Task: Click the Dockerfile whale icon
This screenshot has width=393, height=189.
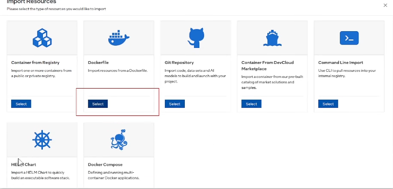Action: coord(119,38)
